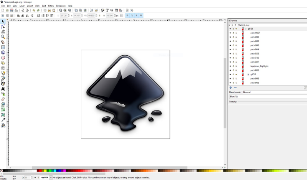The width and height of the screenshot is (307, 180).
Task: Select the Star polygon tool
Action: pyautogui.click(x=3, y=63)
